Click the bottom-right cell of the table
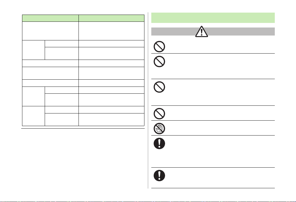Image resolution: width=296 pixels, height=202 pixels. pyautogui.click(x=111, y=119)
